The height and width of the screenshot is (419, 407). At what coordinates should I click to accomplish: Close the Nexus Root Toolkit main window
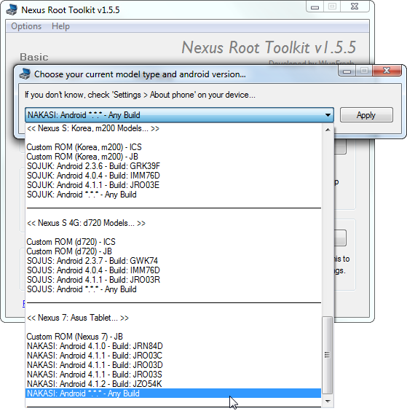[355, 7]
